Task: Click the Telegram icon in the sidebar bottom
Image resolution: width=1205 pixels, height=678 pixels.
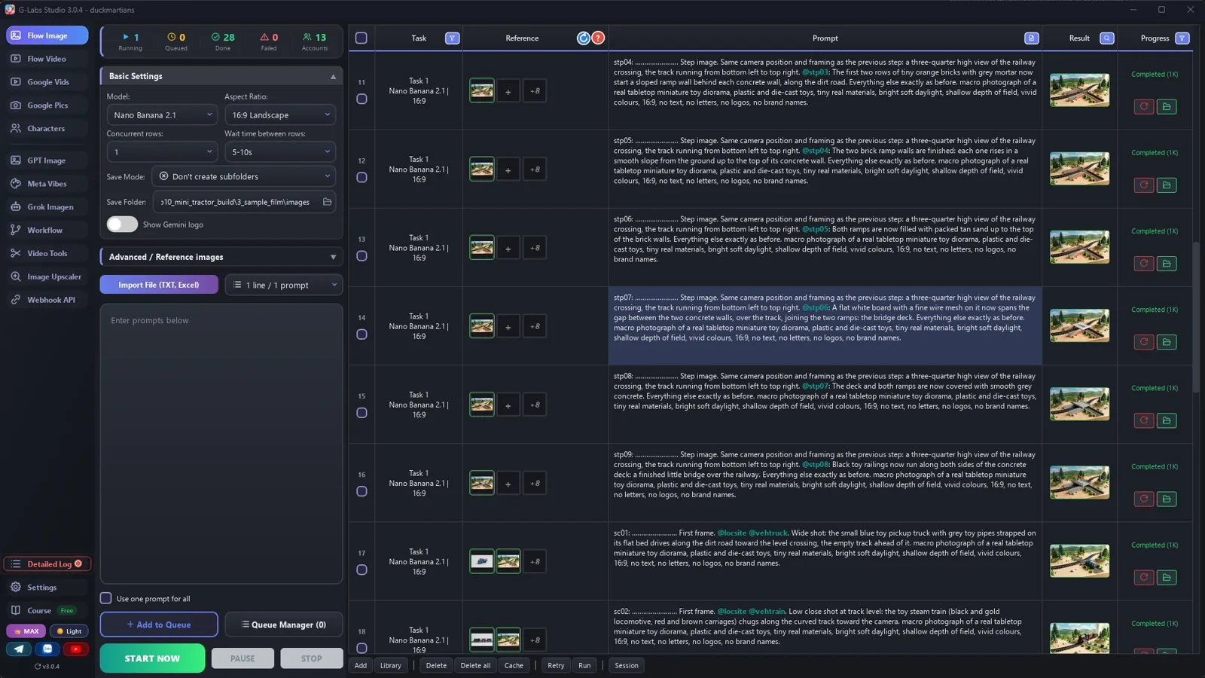Action: point(19,649)
